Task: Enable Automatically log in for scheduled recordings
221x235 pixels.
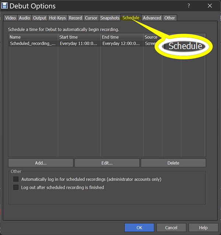Action: (16, 179)
